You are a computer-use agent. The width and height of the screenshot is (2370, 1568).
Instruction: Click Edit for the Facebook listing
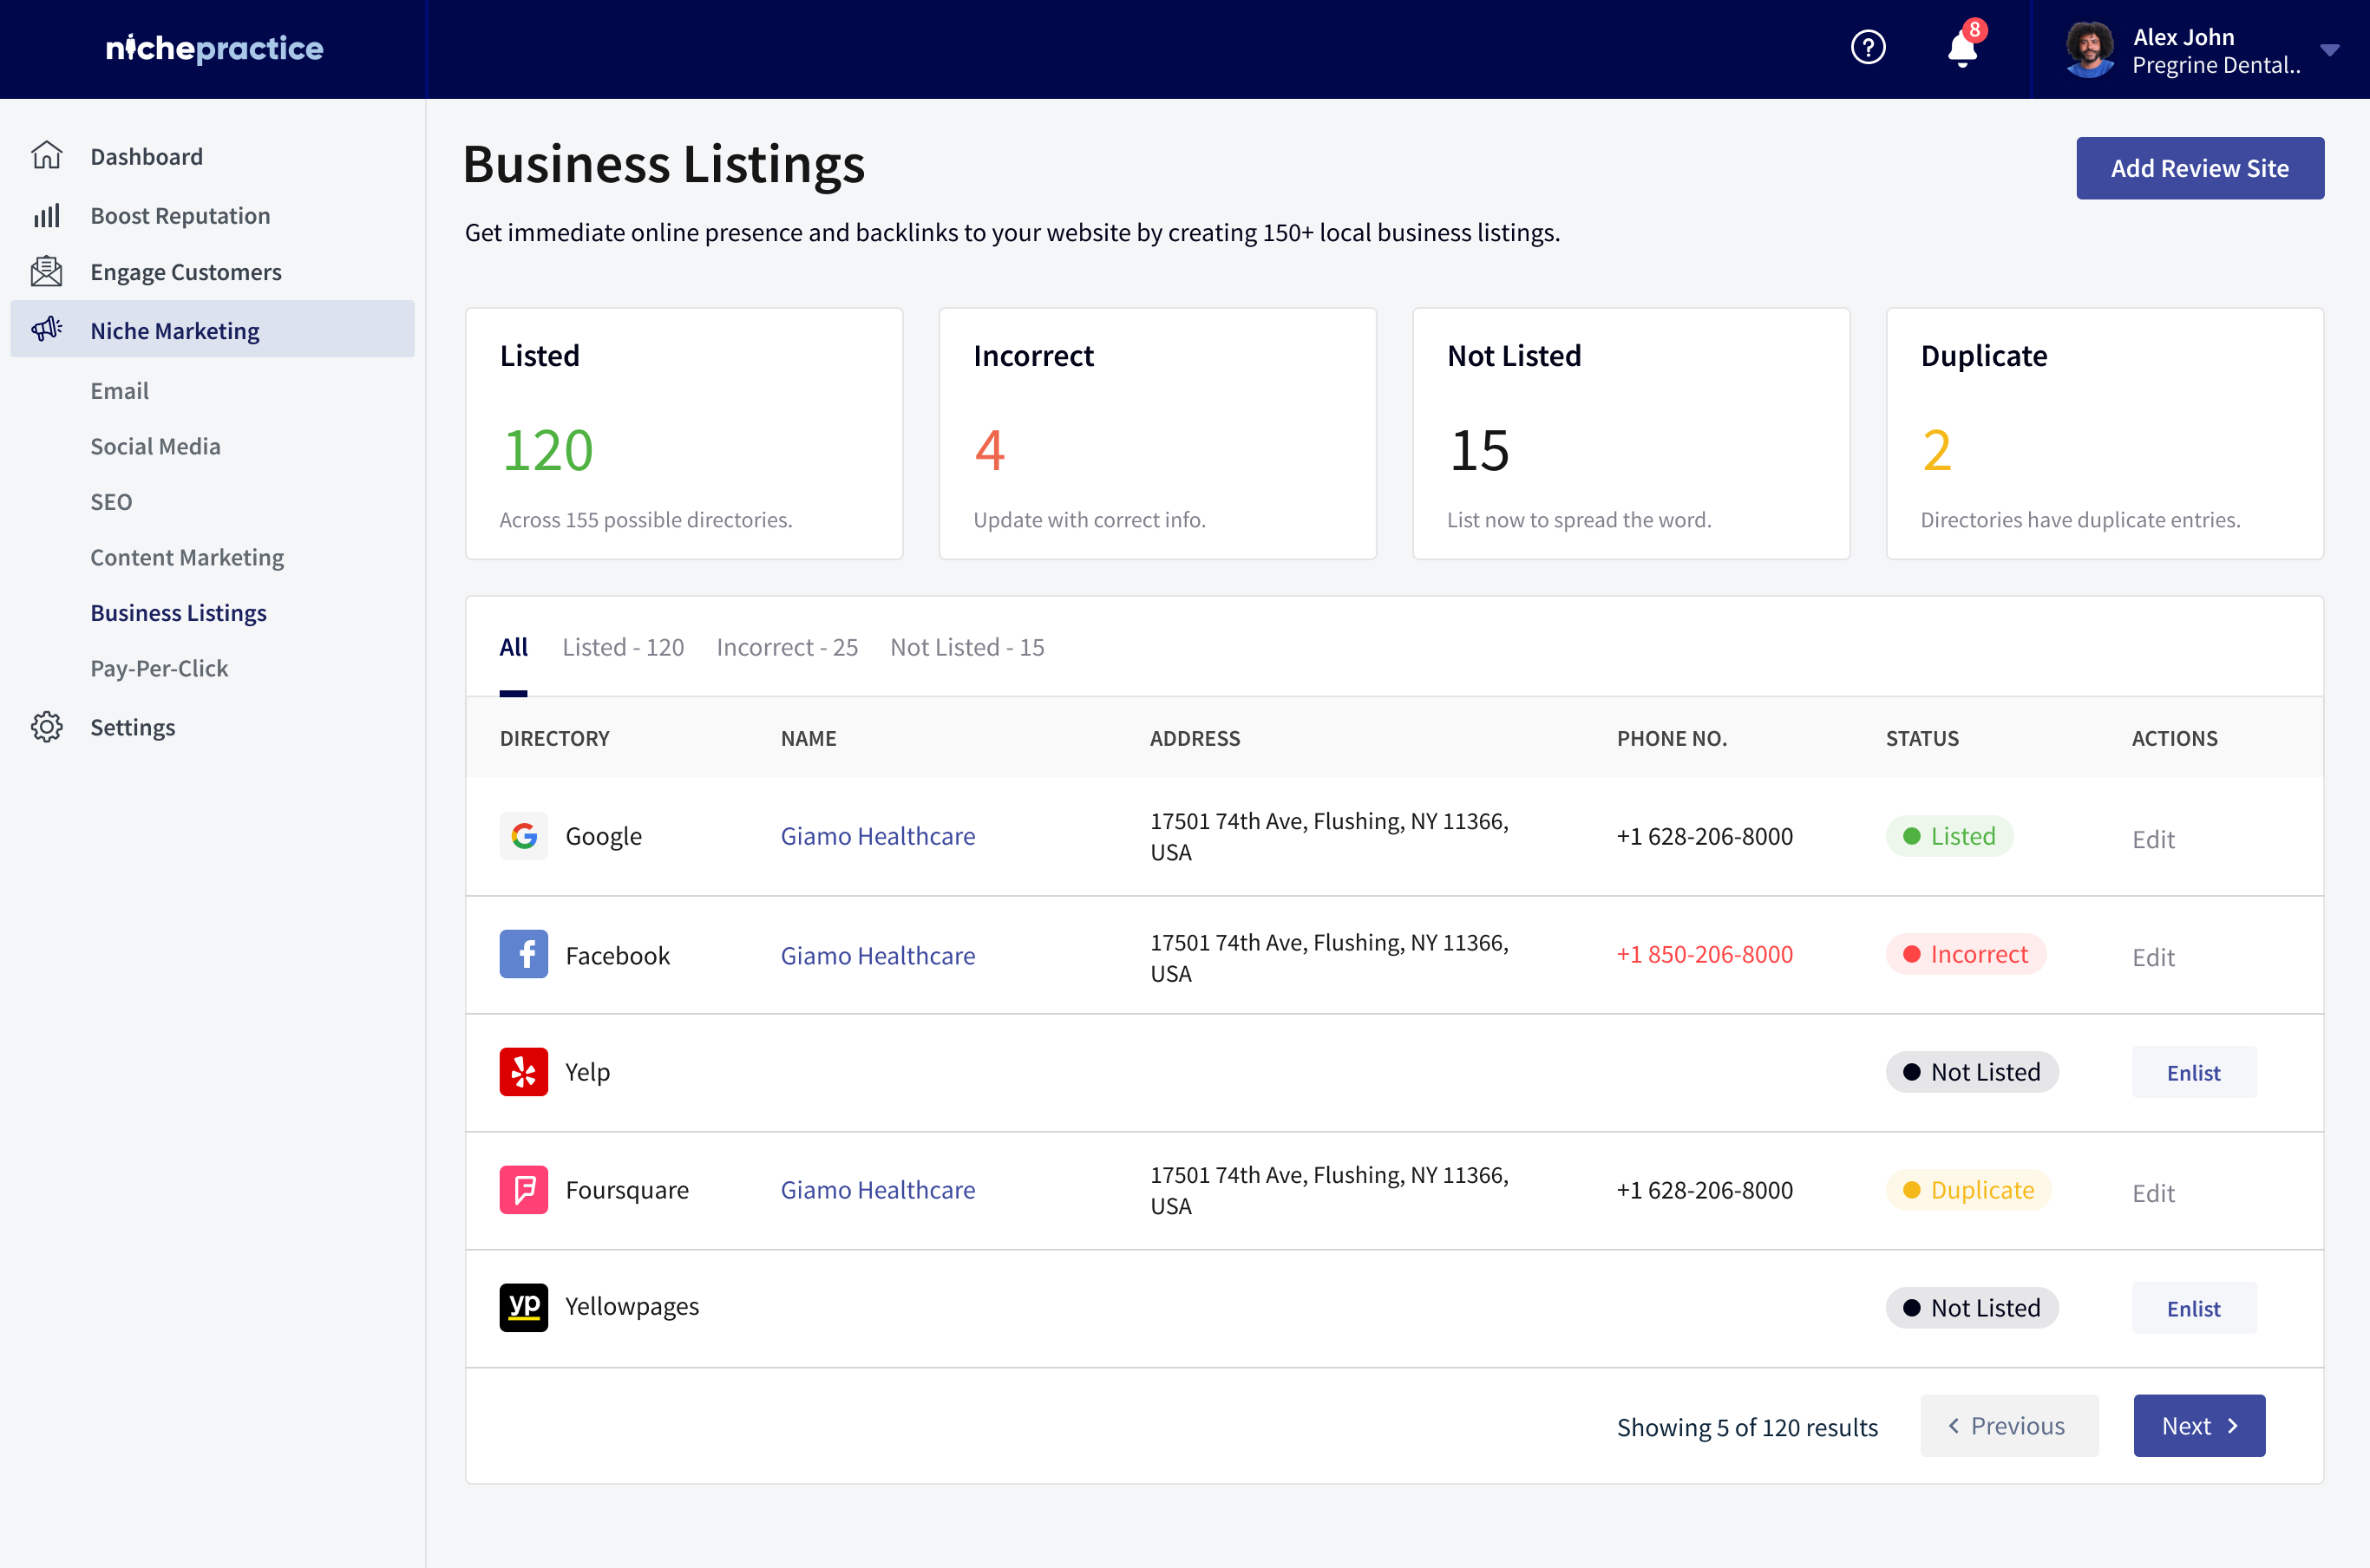(x=2153, y=957)
